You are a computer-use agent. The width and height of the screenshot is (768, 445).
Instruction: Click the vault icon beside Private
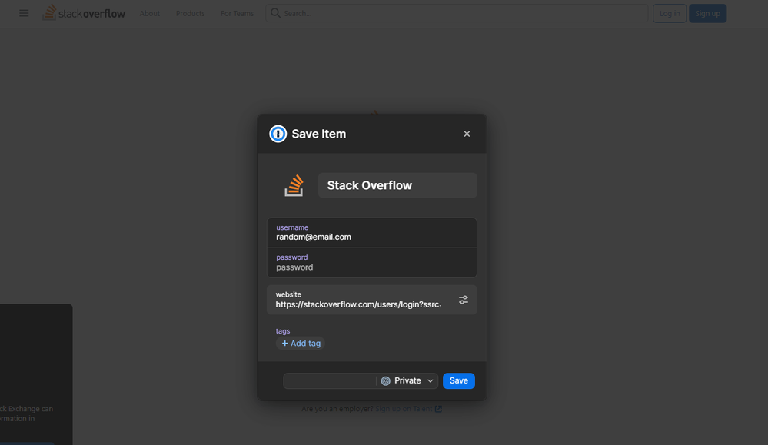pyautogui.click(x=386, y=381)
